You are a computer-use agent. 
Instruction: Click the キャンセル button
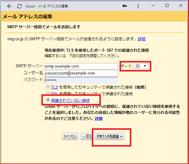(x=70, y=136)
